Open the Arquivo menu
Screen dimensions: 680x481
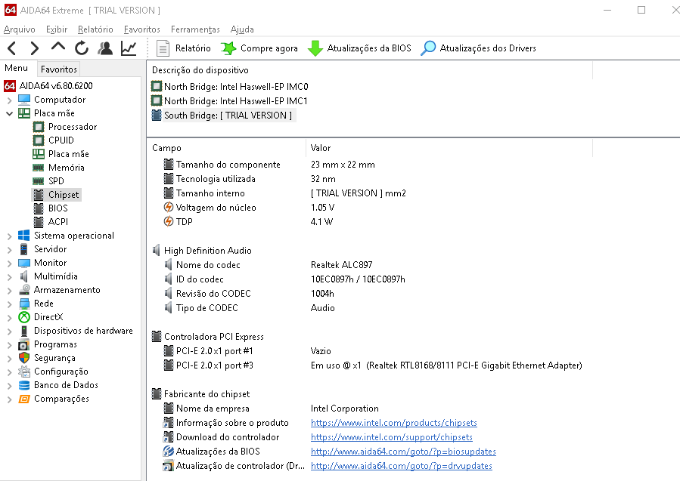point(20,29)
